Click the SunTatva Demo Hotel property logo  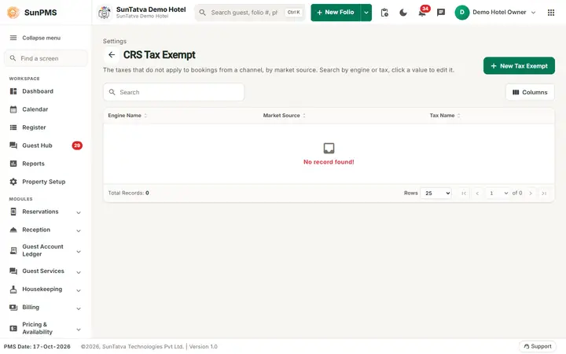click(105, 13)
